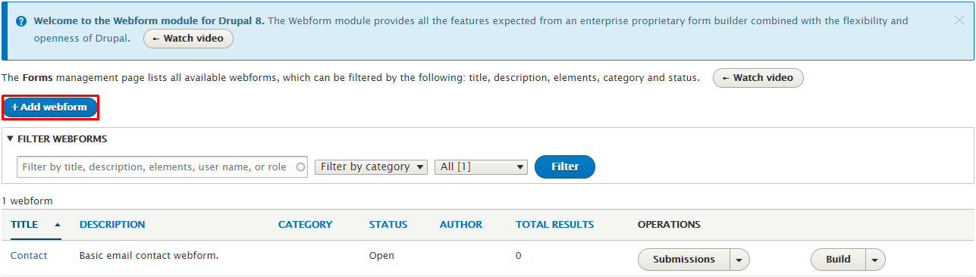Clear the filter field with the circle icon
Viewport: 976px width, 277px height.
(300, 167)
